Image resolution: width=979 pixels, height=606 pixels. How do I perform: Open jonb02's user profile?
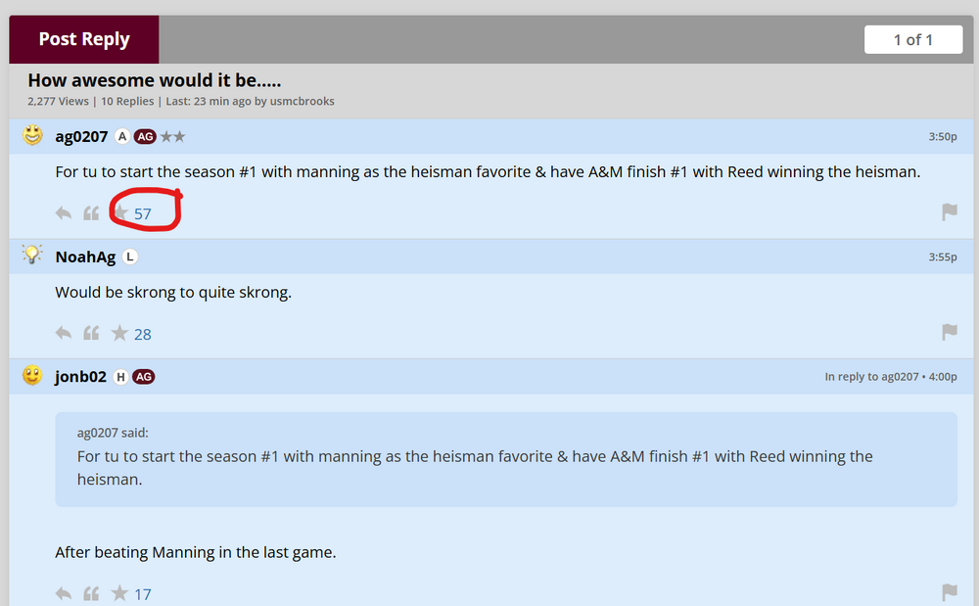[x=80, y=377]
